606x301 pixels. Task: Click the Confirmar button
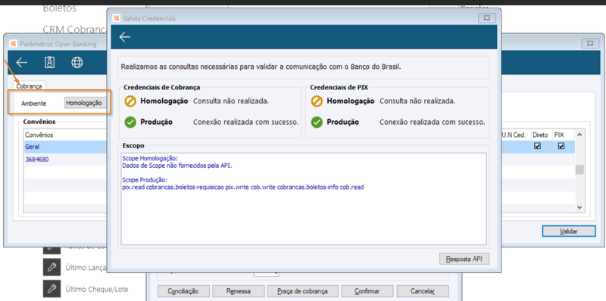pos(367,291)
